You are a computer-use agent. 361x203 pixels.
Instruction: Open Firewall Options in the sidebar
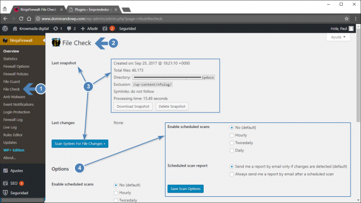[x=16, y=66]
